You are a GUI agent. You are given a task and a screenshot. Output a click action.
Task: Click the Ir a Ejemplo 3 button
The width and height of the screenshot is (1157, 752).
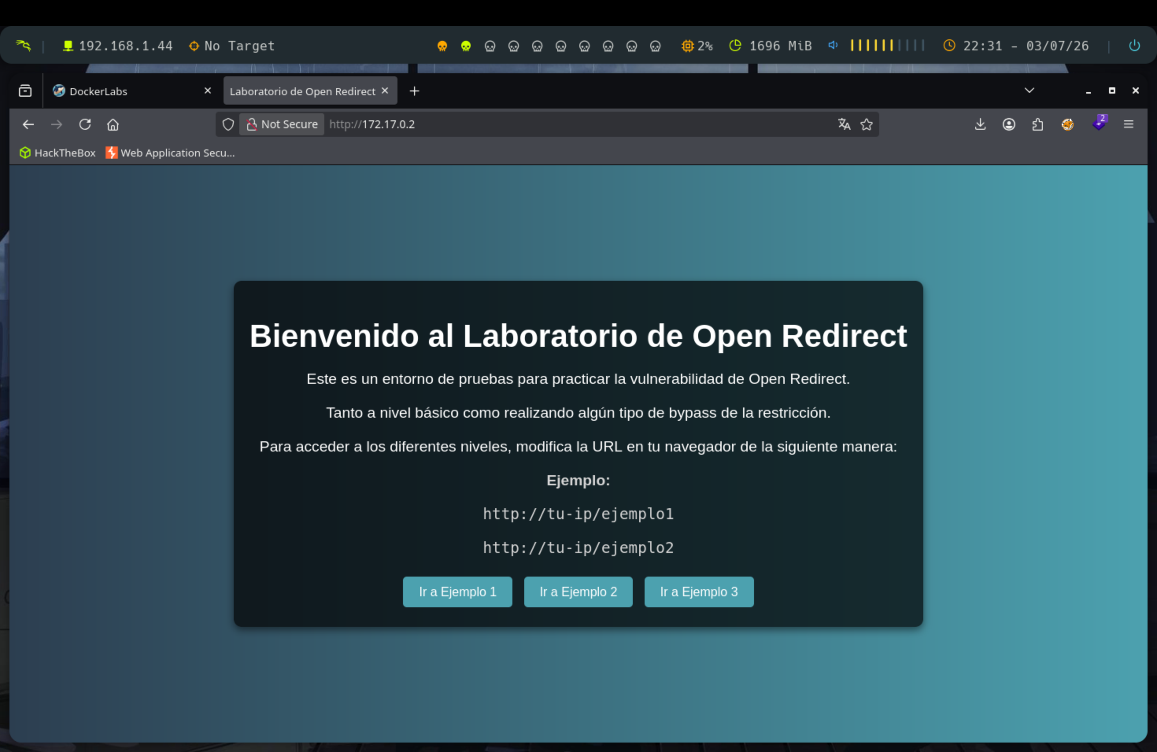click(x=699, y=592)
